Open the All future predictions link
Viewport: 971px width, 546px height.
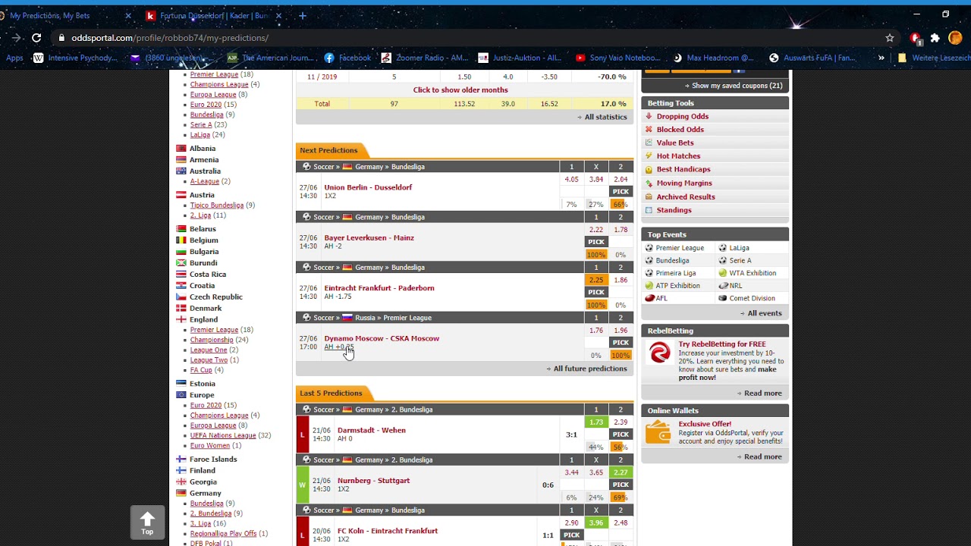589,369
